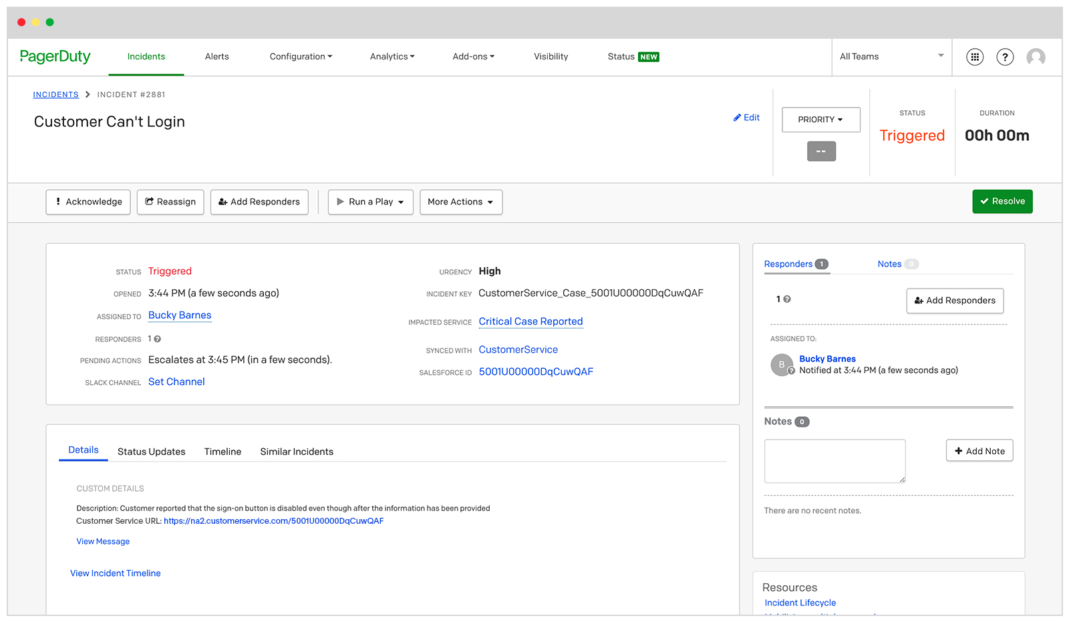Open the Configuration menu
Screen dimensions: 1069x630
pyautogui.click(x=301, y=57)
